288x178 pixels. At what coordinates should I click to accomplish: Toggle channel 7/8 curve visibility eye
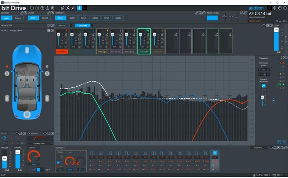point(283,85)
